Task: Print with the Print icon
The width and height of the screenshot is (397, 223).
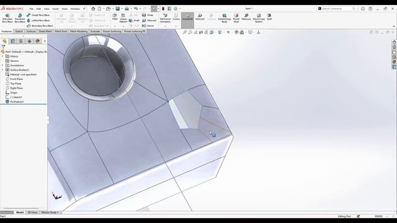Action: [127, 9]
